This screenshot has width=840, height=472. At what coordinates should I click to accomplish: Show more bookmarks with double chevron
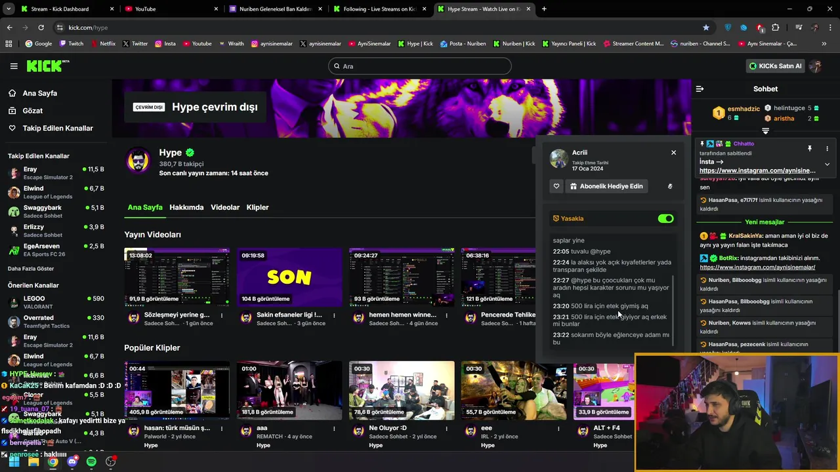tap(824, 44)
